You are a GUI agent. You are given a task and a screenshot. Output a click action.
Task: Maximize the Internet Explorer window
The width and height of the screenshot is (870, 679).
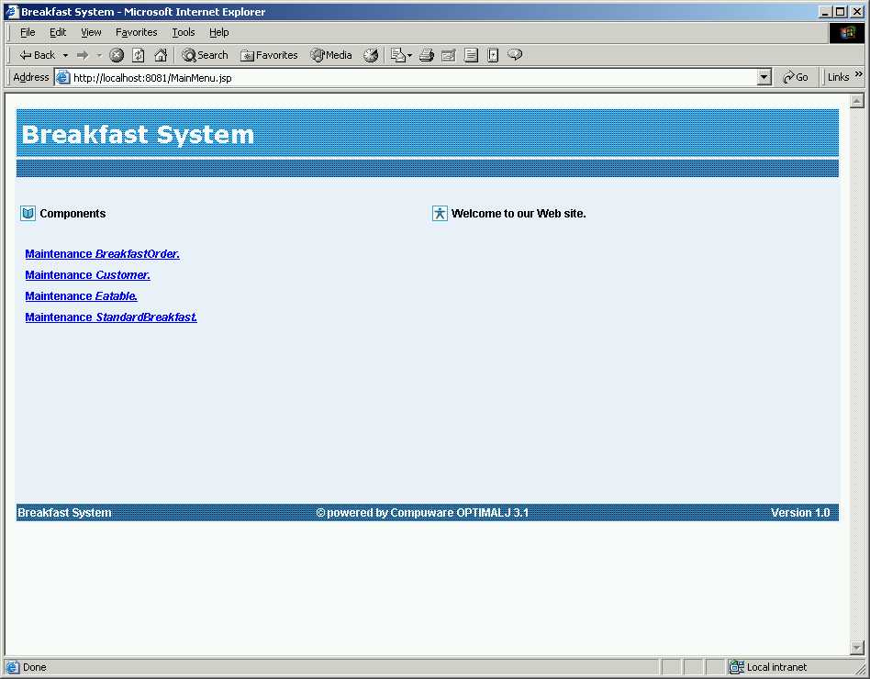click(841, 12)
